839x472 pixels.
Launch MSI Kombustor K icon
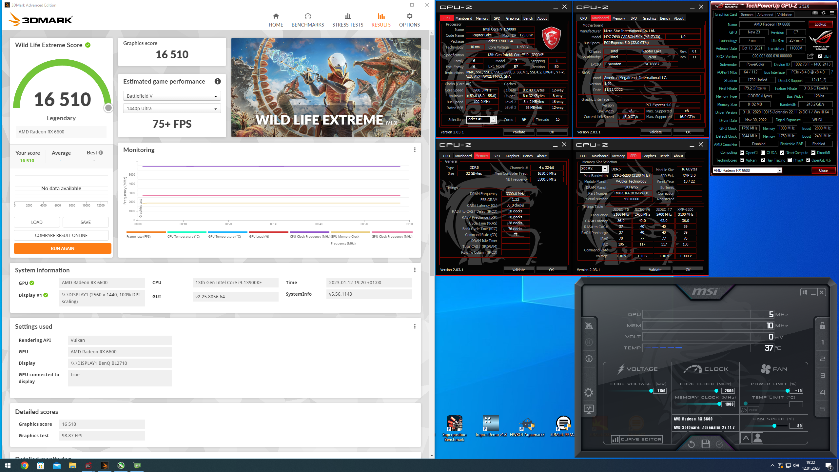pos(589,342)
